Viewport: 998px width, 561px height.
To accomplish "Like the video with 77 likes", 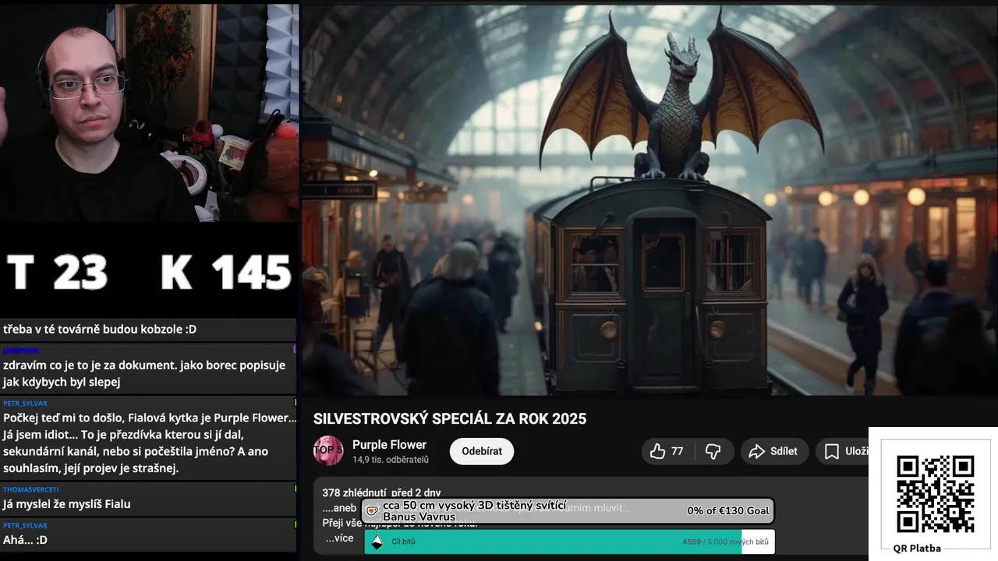I will pyautogui.click(x=666, y=451).
